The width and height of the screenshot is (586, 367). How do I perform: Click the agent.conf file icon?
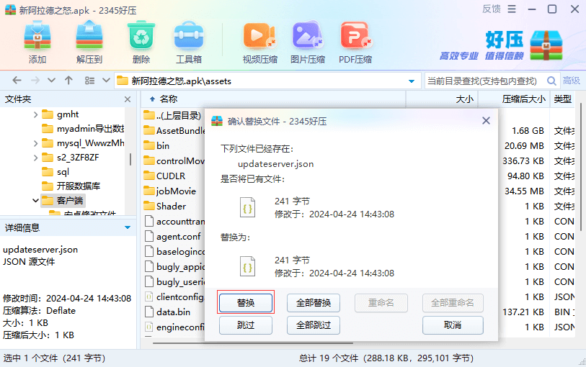pyautogui.click(x=149, y=236)
